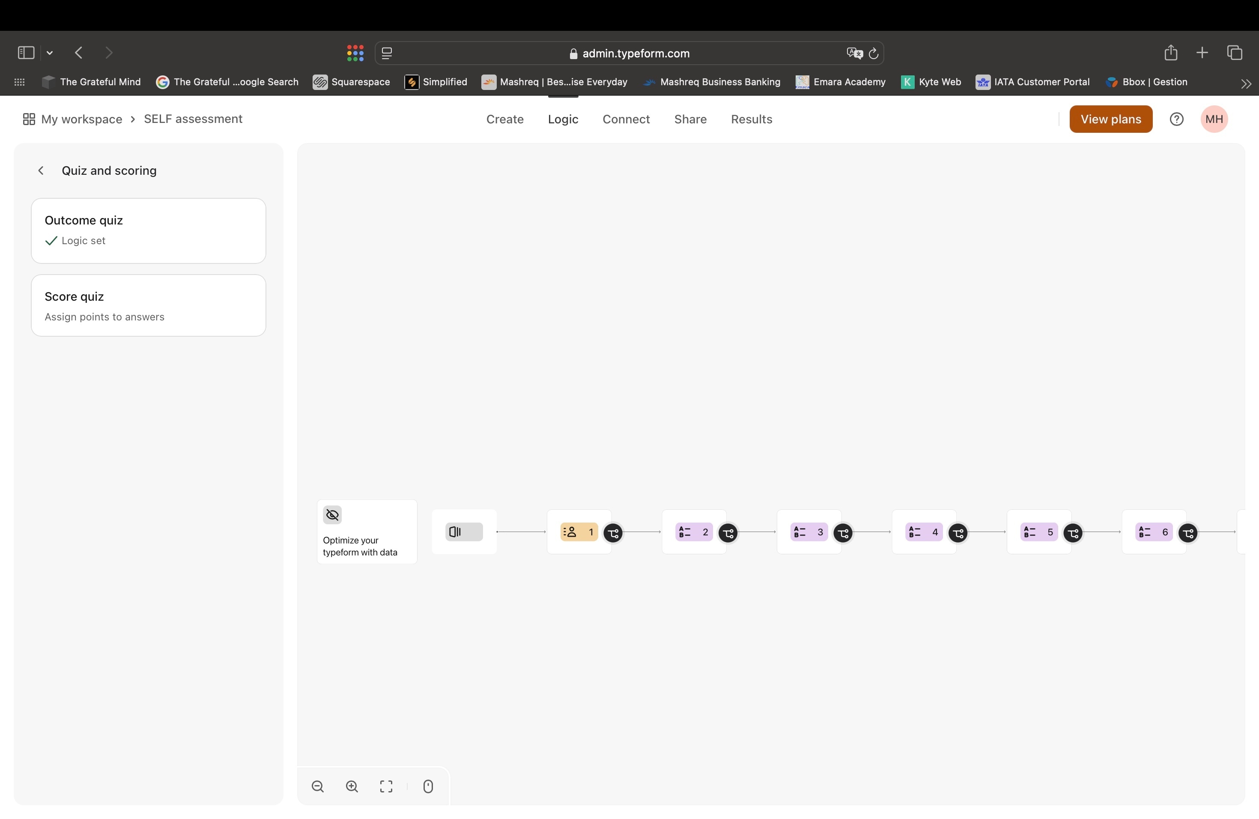
Task: Reload the page
Action: click(x=874, y=54)
